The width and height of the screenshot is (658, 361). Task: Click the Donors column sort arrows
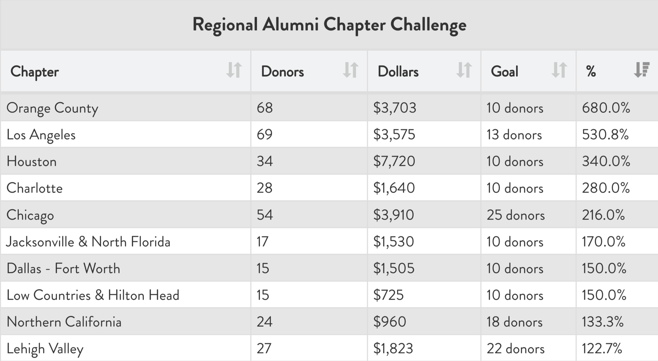tap(350, 70)
